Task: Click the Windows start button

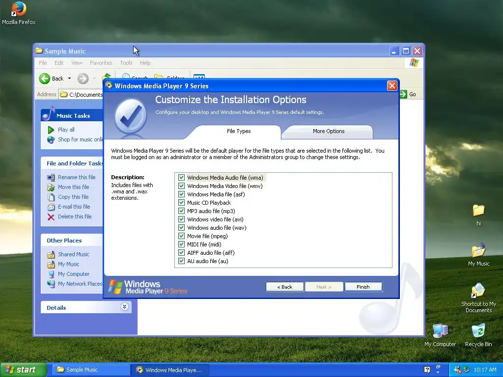Action: tap(24, 370)
